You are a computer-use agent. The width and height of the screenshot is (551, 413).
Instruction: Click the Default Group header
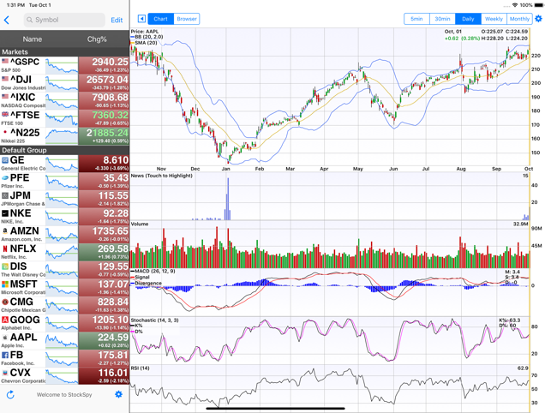pyautogui.click(x=64, y=151)
